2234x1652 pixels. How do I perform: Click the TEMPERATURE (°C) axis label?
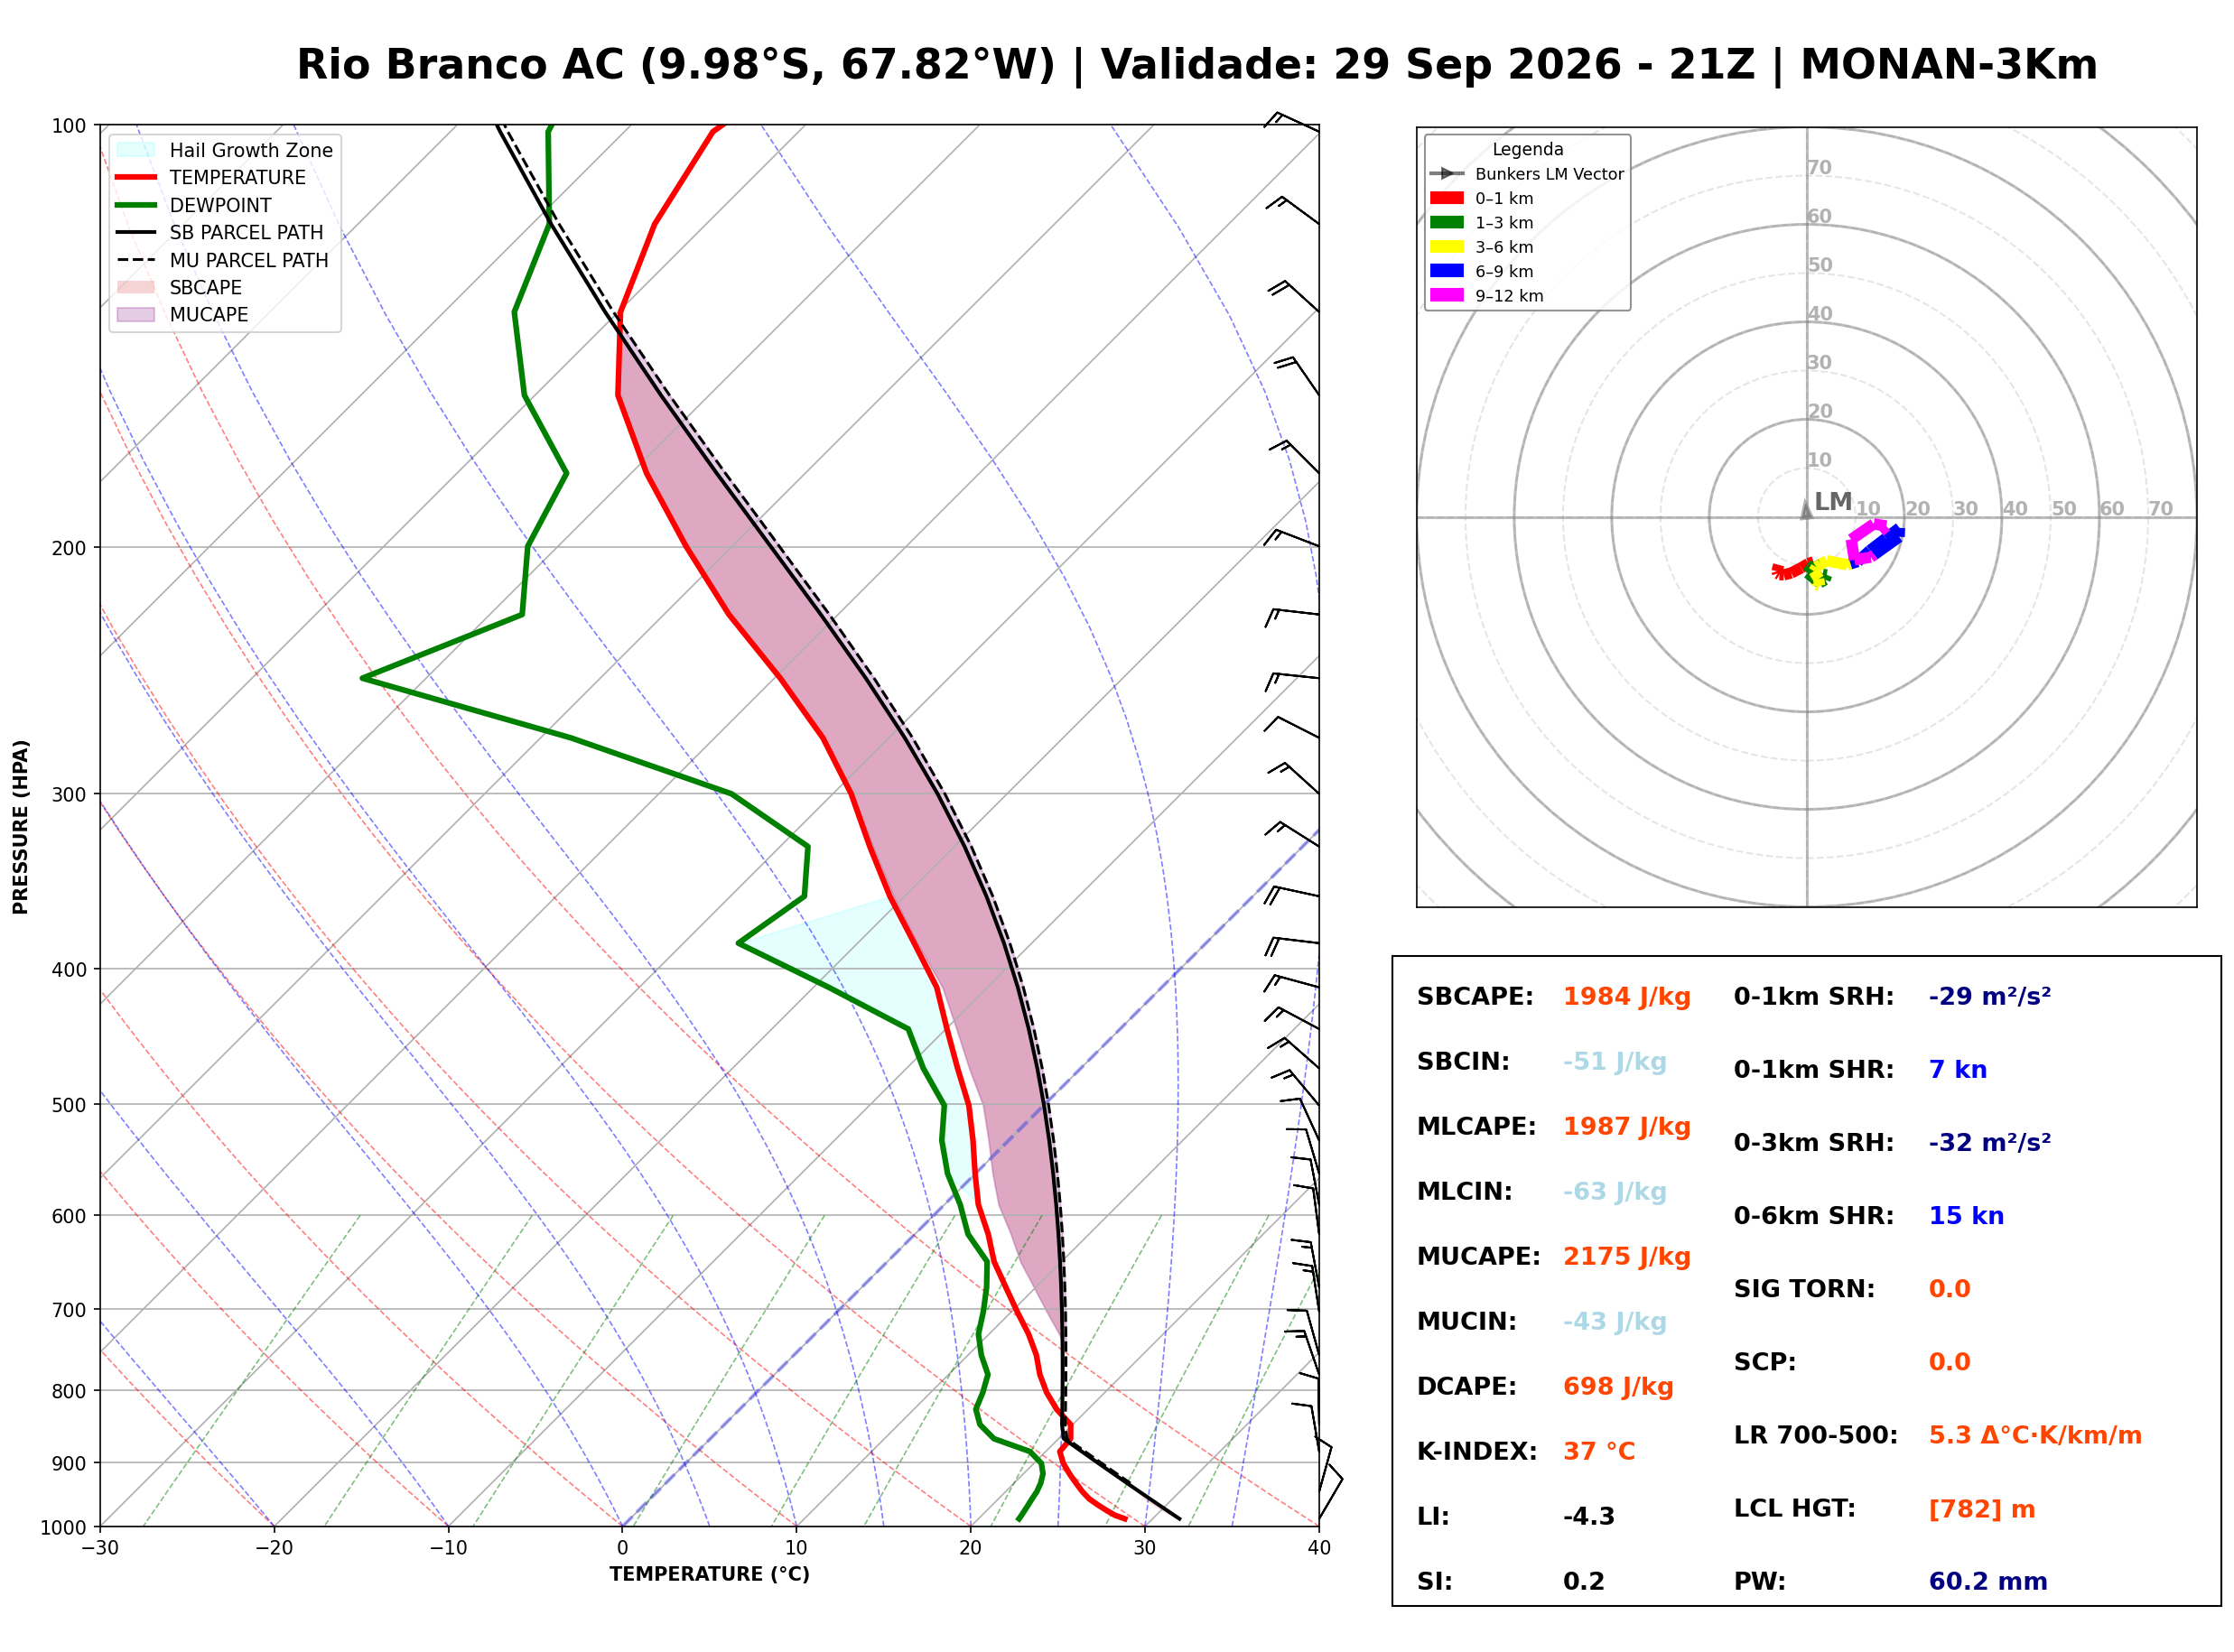(710, 1574)
